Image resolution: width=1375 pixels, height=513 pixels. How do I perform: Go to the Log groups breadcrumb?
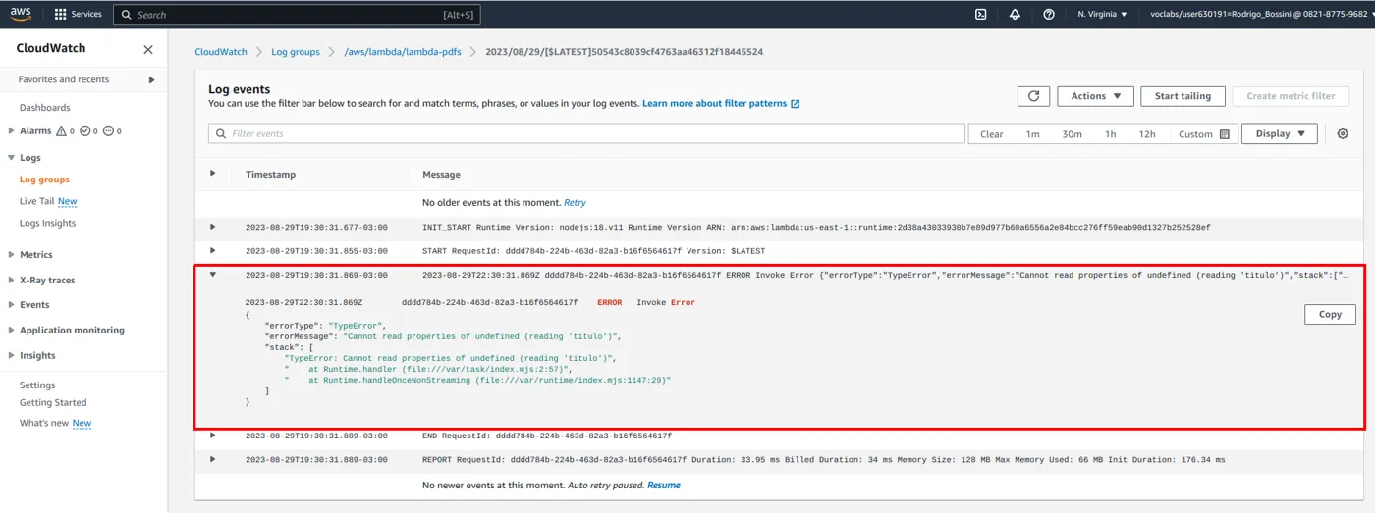[x=296, y=52]
